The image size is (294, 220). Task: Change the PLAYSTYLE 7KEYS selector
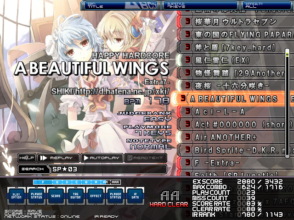(200, 5)
